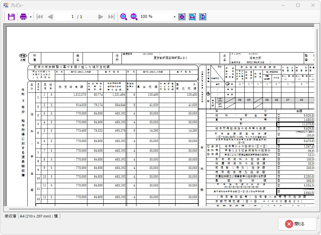Screen dimensions: 321x235
Task: Click the printer icon to print
Action: click(23, 17)
